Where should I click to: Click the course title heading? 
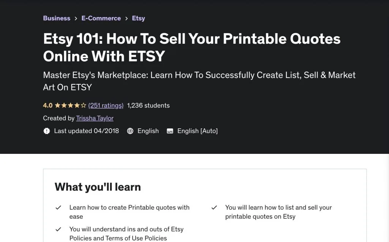pyautogui.click(x=192, y=47)
